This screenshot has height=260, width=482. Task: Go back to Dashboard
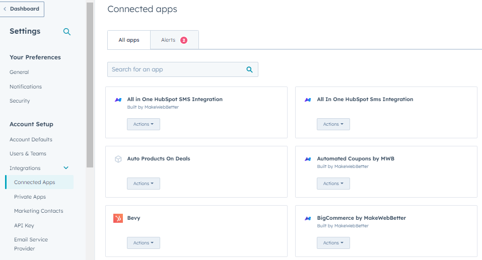coord(23,9)
